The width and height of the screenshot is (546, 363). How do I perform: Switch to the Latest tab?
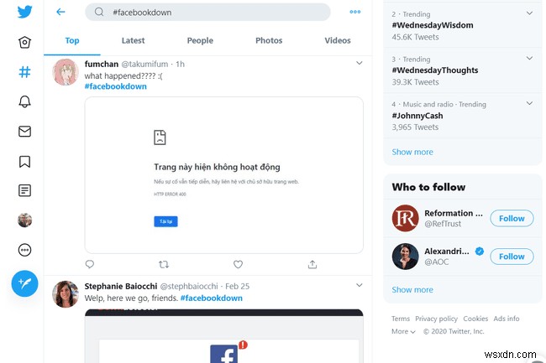133,40
